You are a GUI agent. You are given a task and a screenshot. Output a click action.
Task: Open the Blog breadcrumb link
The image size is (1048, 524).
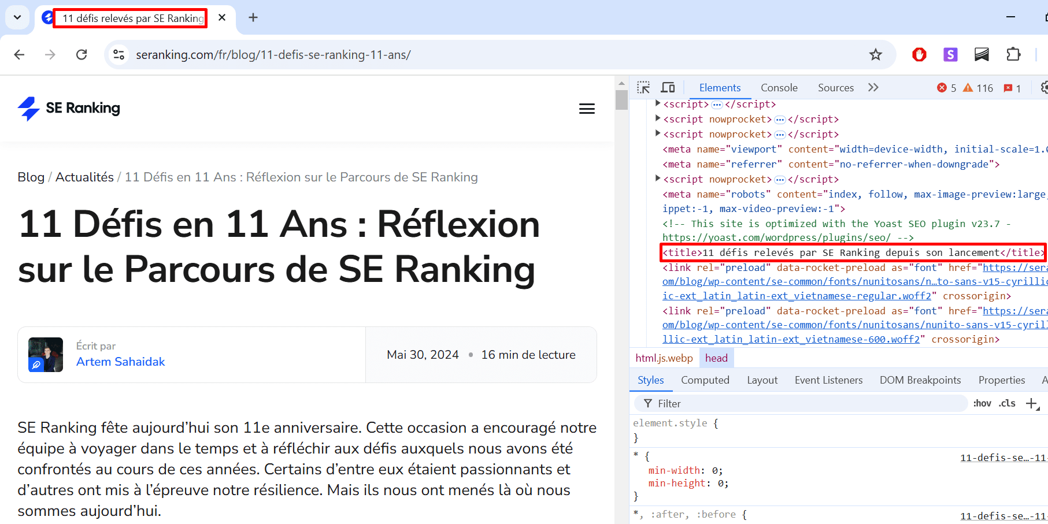(31, 177)
